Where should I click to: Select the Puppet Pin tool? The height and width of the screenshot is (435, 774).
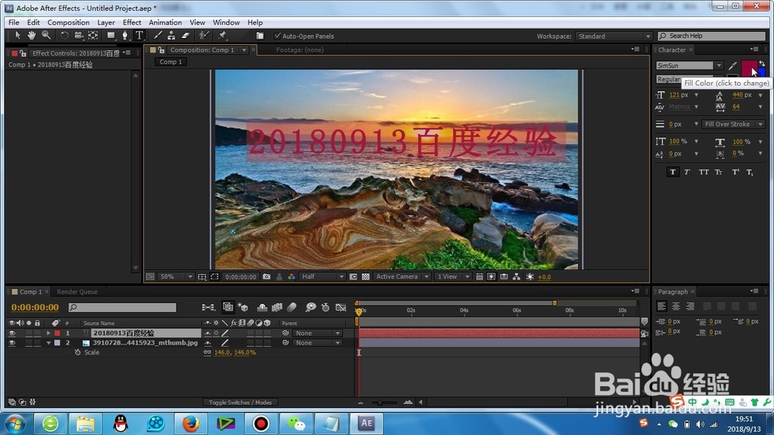222,36
